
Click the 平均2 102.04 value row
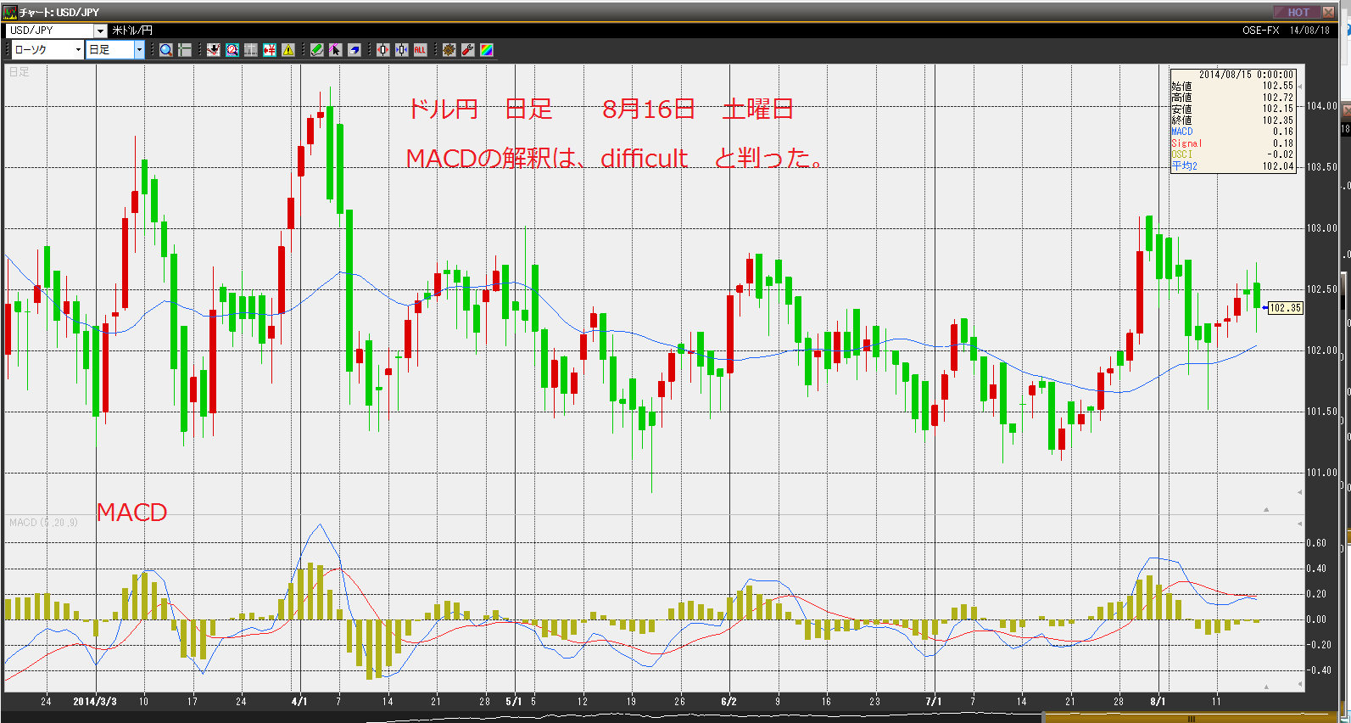pos(1232,166)
